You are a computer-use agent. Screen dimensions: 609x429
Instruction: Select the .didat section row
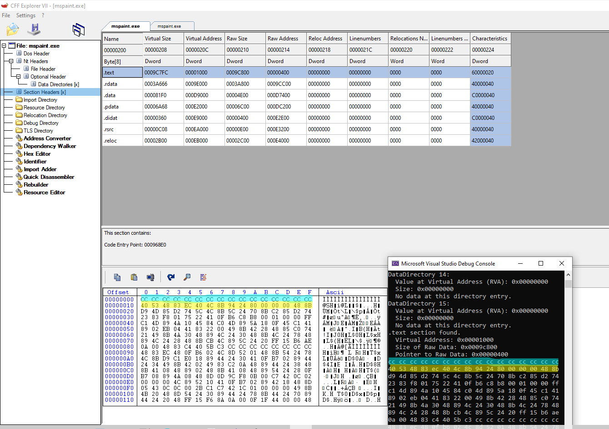click(307, 118)
